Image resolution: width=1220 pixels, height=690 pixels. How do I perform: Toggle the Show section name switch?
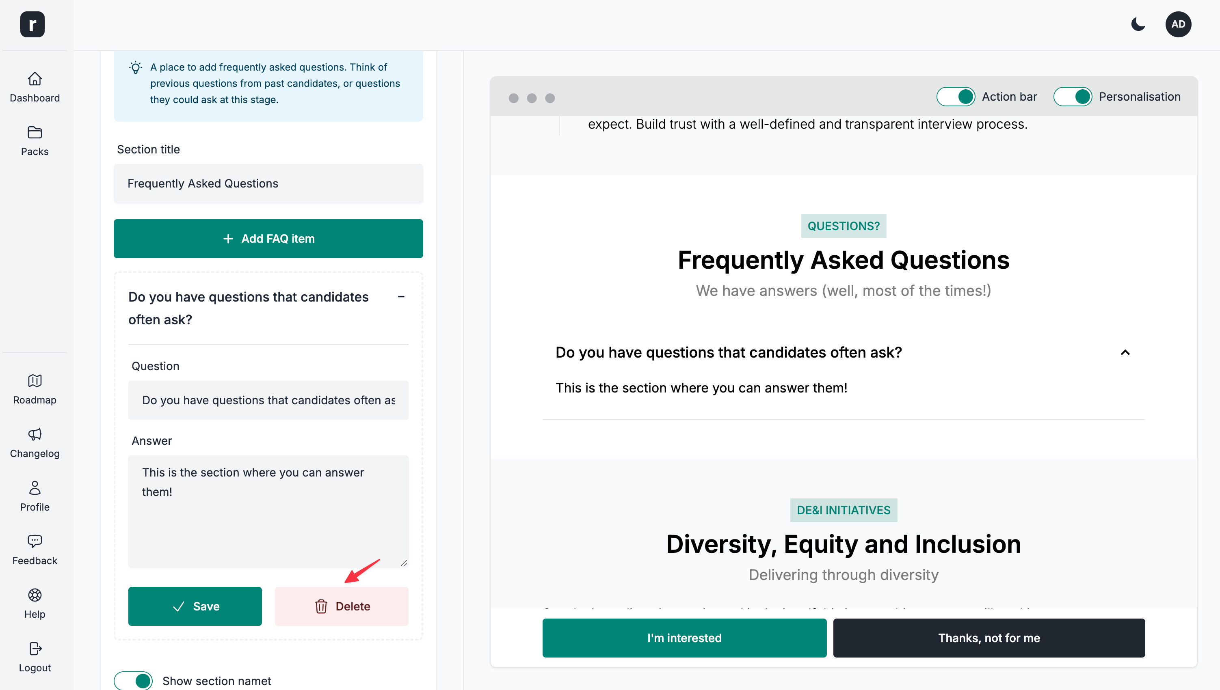point(133,681)
